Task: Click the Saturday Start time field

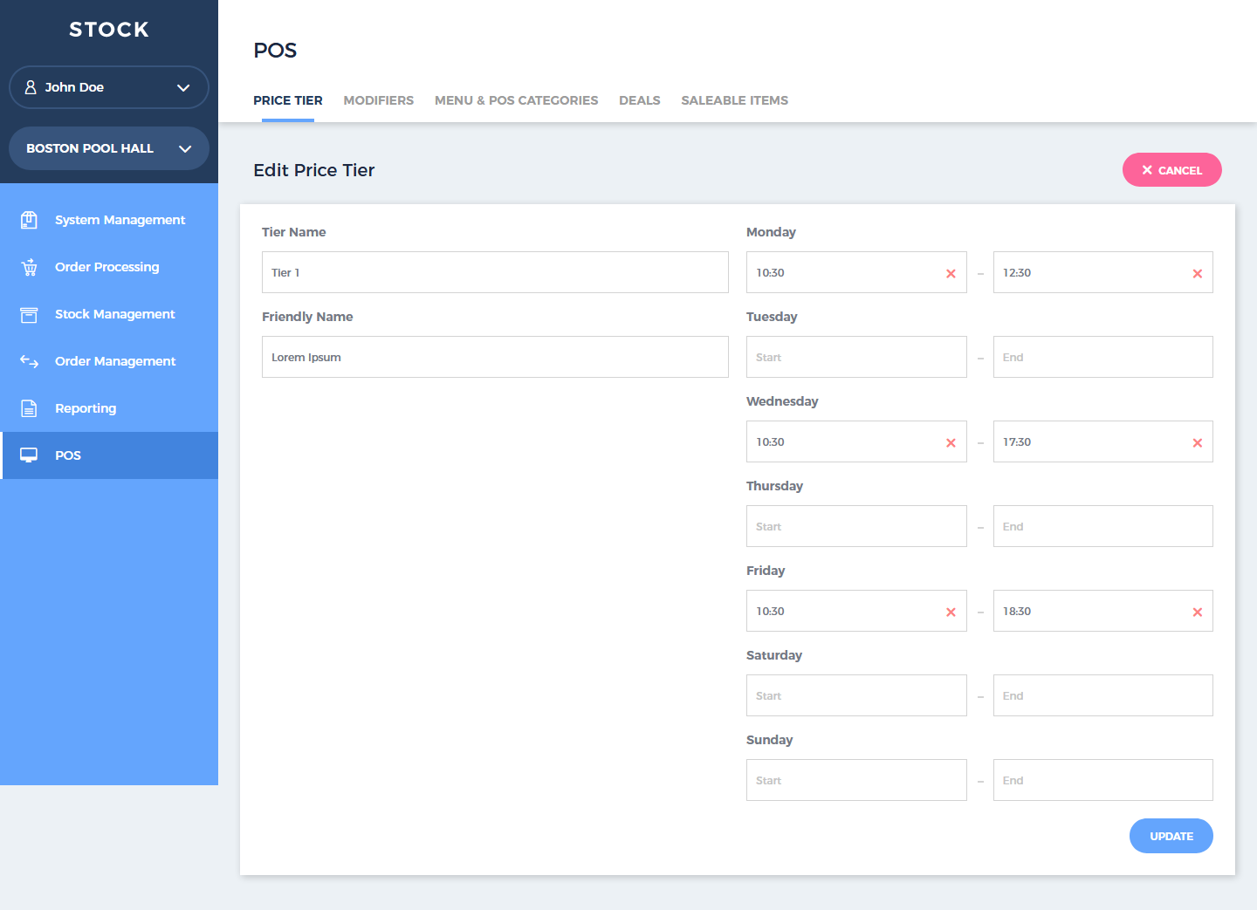Action: pyautogui.click(x=856, y=695)
